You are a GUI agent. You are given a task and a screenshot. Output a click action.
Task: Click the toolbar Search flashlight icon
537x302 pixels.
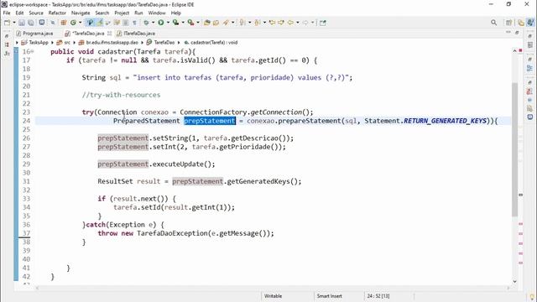click(226, 23)
